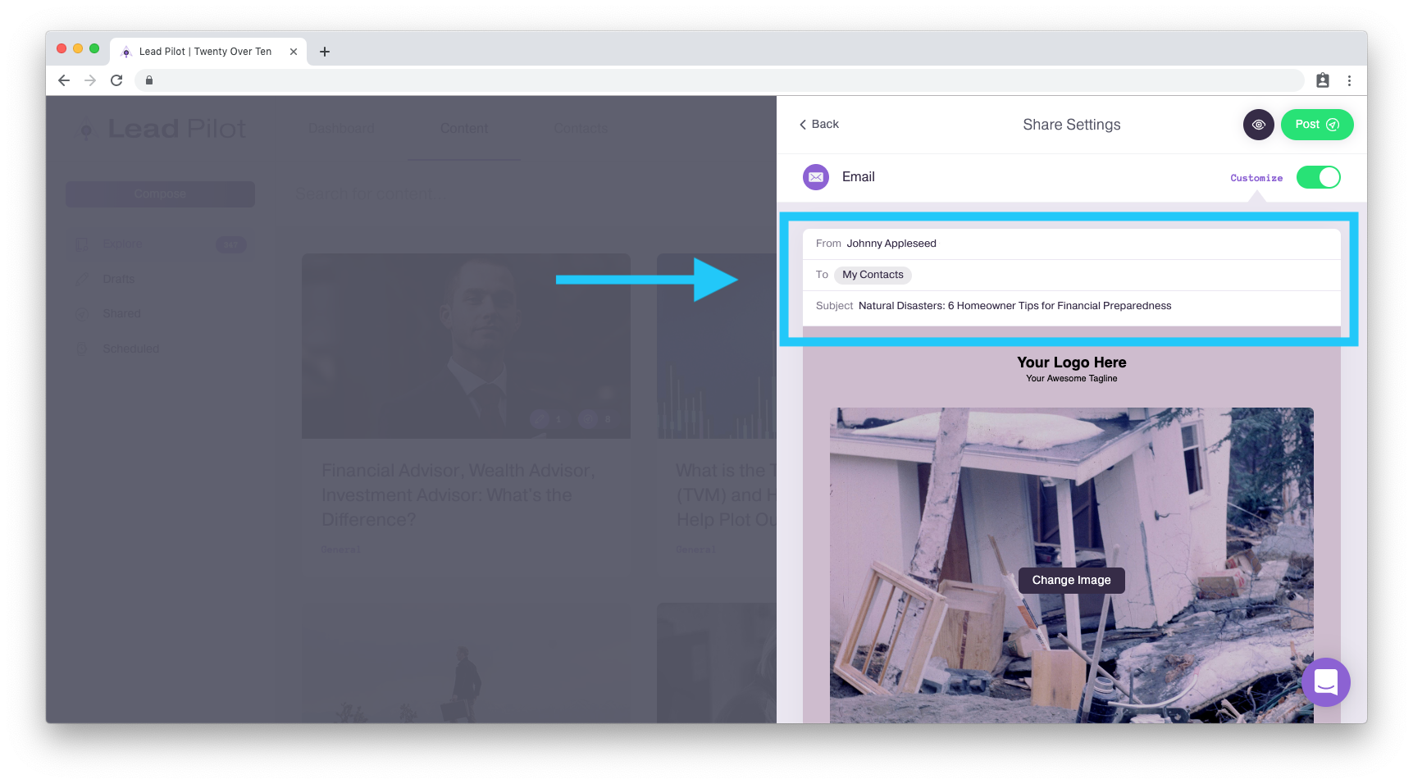
Task: Click the Your Logo Here heading
Action: pyautogui.click(x=1071, y=362)
